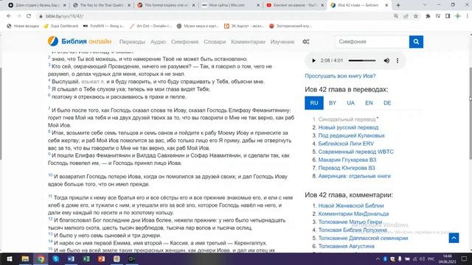The width and height of the screenshot is (472, 265).
Task: Open the Словари menu
Action: pyautogui.click(x=215, y=42)
